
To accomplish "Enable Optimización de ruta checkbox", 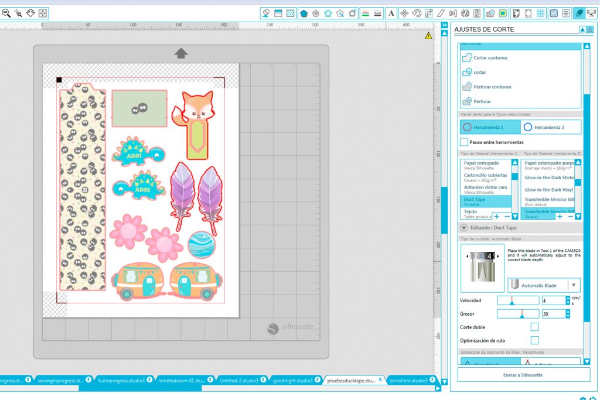I will (534, 340).
